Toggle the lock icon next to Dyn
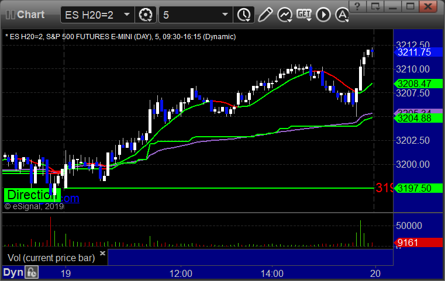The image size is (445, 281). [x=32, y=272]
